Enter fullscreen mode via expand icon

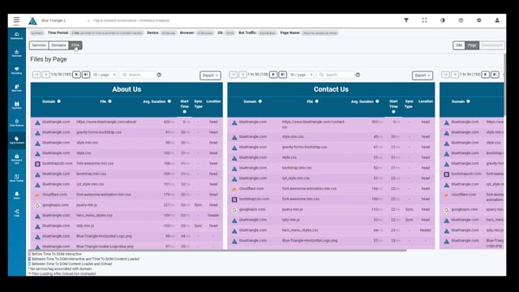tap(424, 20)
